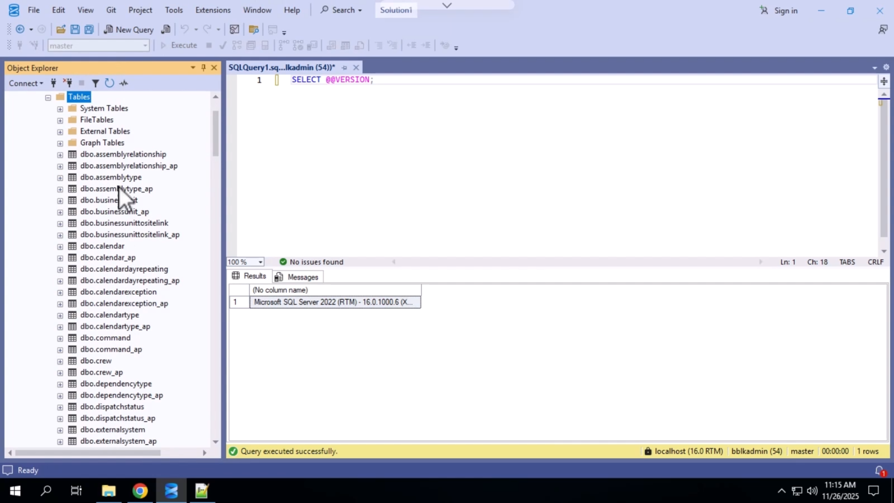Image resolution: width=894 pixels, height=503 pixels.
Task: Select the SQLQuery1.sq...lkadmin (54) document tab
Action: click(282, 68)
